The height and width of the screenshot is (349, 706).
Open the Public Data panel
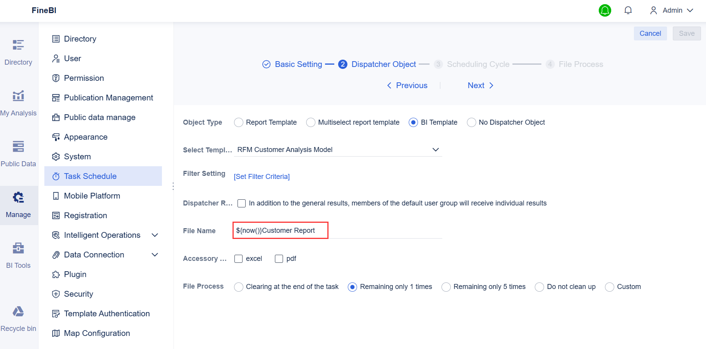18,154
